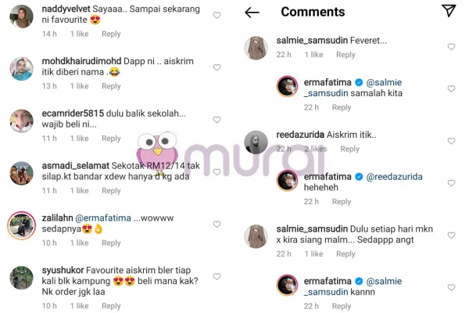Image resolution: width=469 pixels, height=313 pixels.
Task: Heart ermafatima's kannn reply
Action: tap(451, 287)
